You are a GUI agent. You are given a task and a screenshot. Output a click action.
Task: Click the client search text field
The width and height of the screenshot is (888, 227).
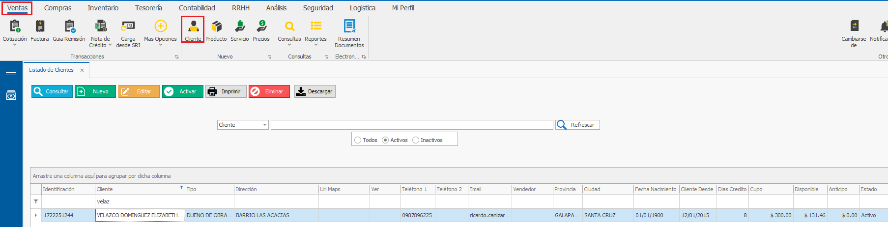(411, 125)
